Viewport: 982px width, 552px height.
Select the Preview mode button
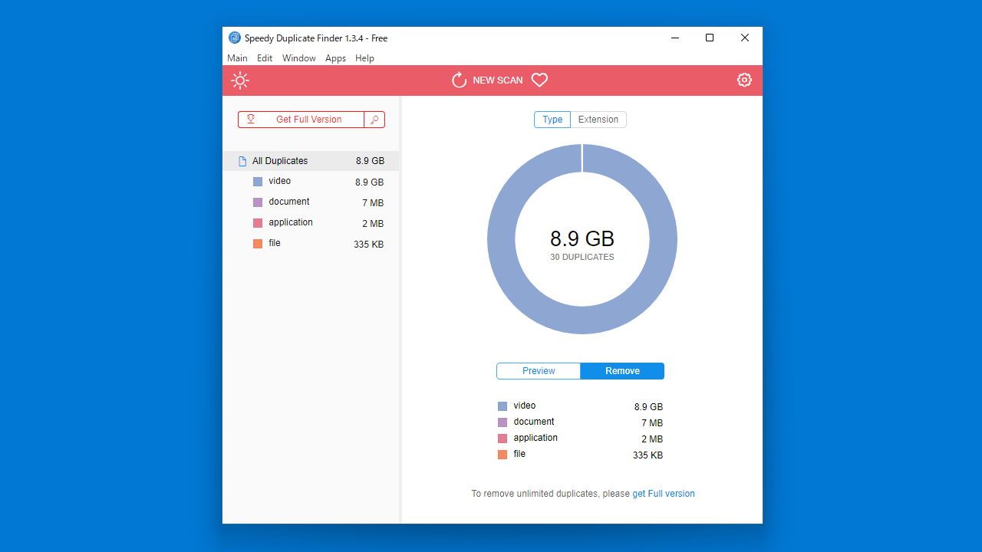pos(539,371)
